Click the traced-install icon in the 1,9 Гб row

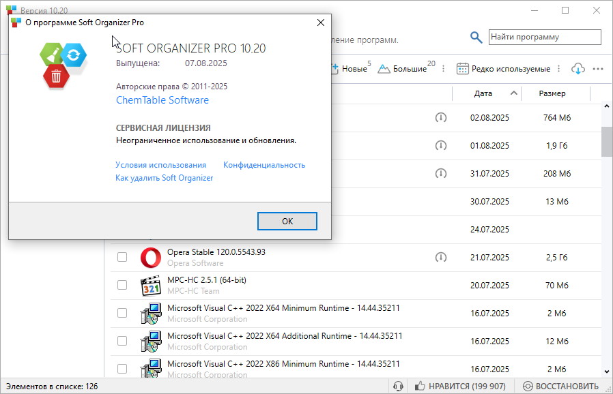coord(440,146)
